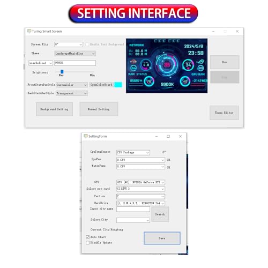Adjust the Brightness slider handle

coord(62,71)
